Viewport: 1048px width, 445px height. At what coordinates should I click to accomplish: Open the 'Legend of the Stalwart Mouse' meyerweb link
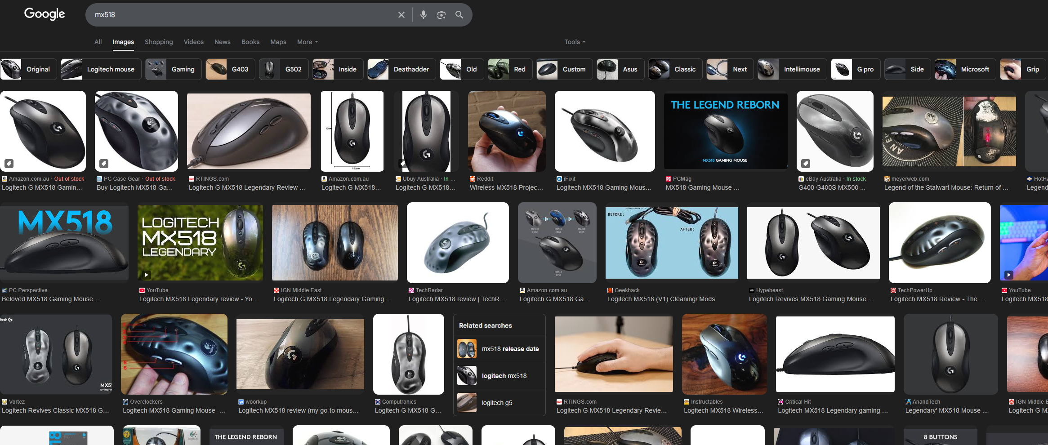click(946, 187)
